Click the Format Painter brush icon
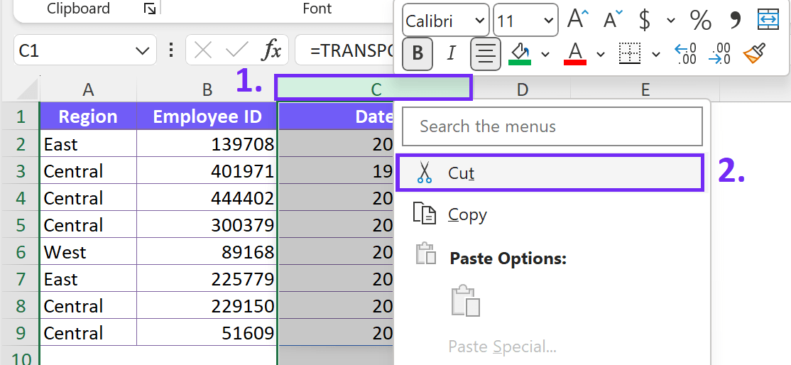 click(x=755, y=53)
